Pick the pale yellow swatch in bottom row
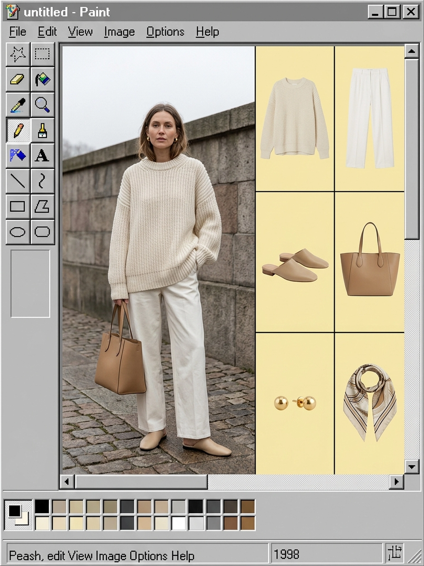Screen dimensions: 424x566 (76, 523)
